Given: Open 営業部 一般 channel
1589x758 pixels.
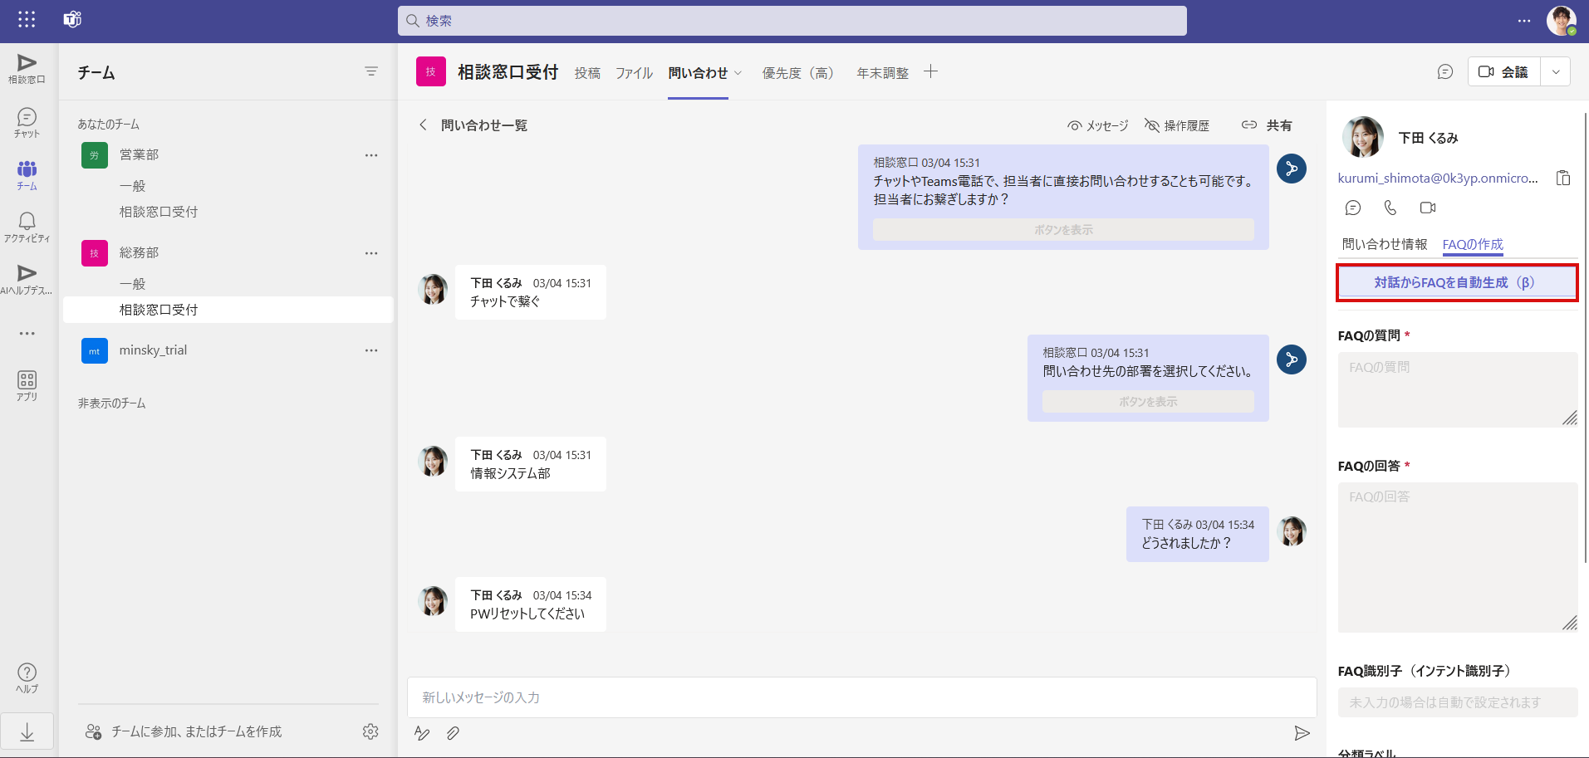Looking at the screenshot, I should [x=132, y=186].
